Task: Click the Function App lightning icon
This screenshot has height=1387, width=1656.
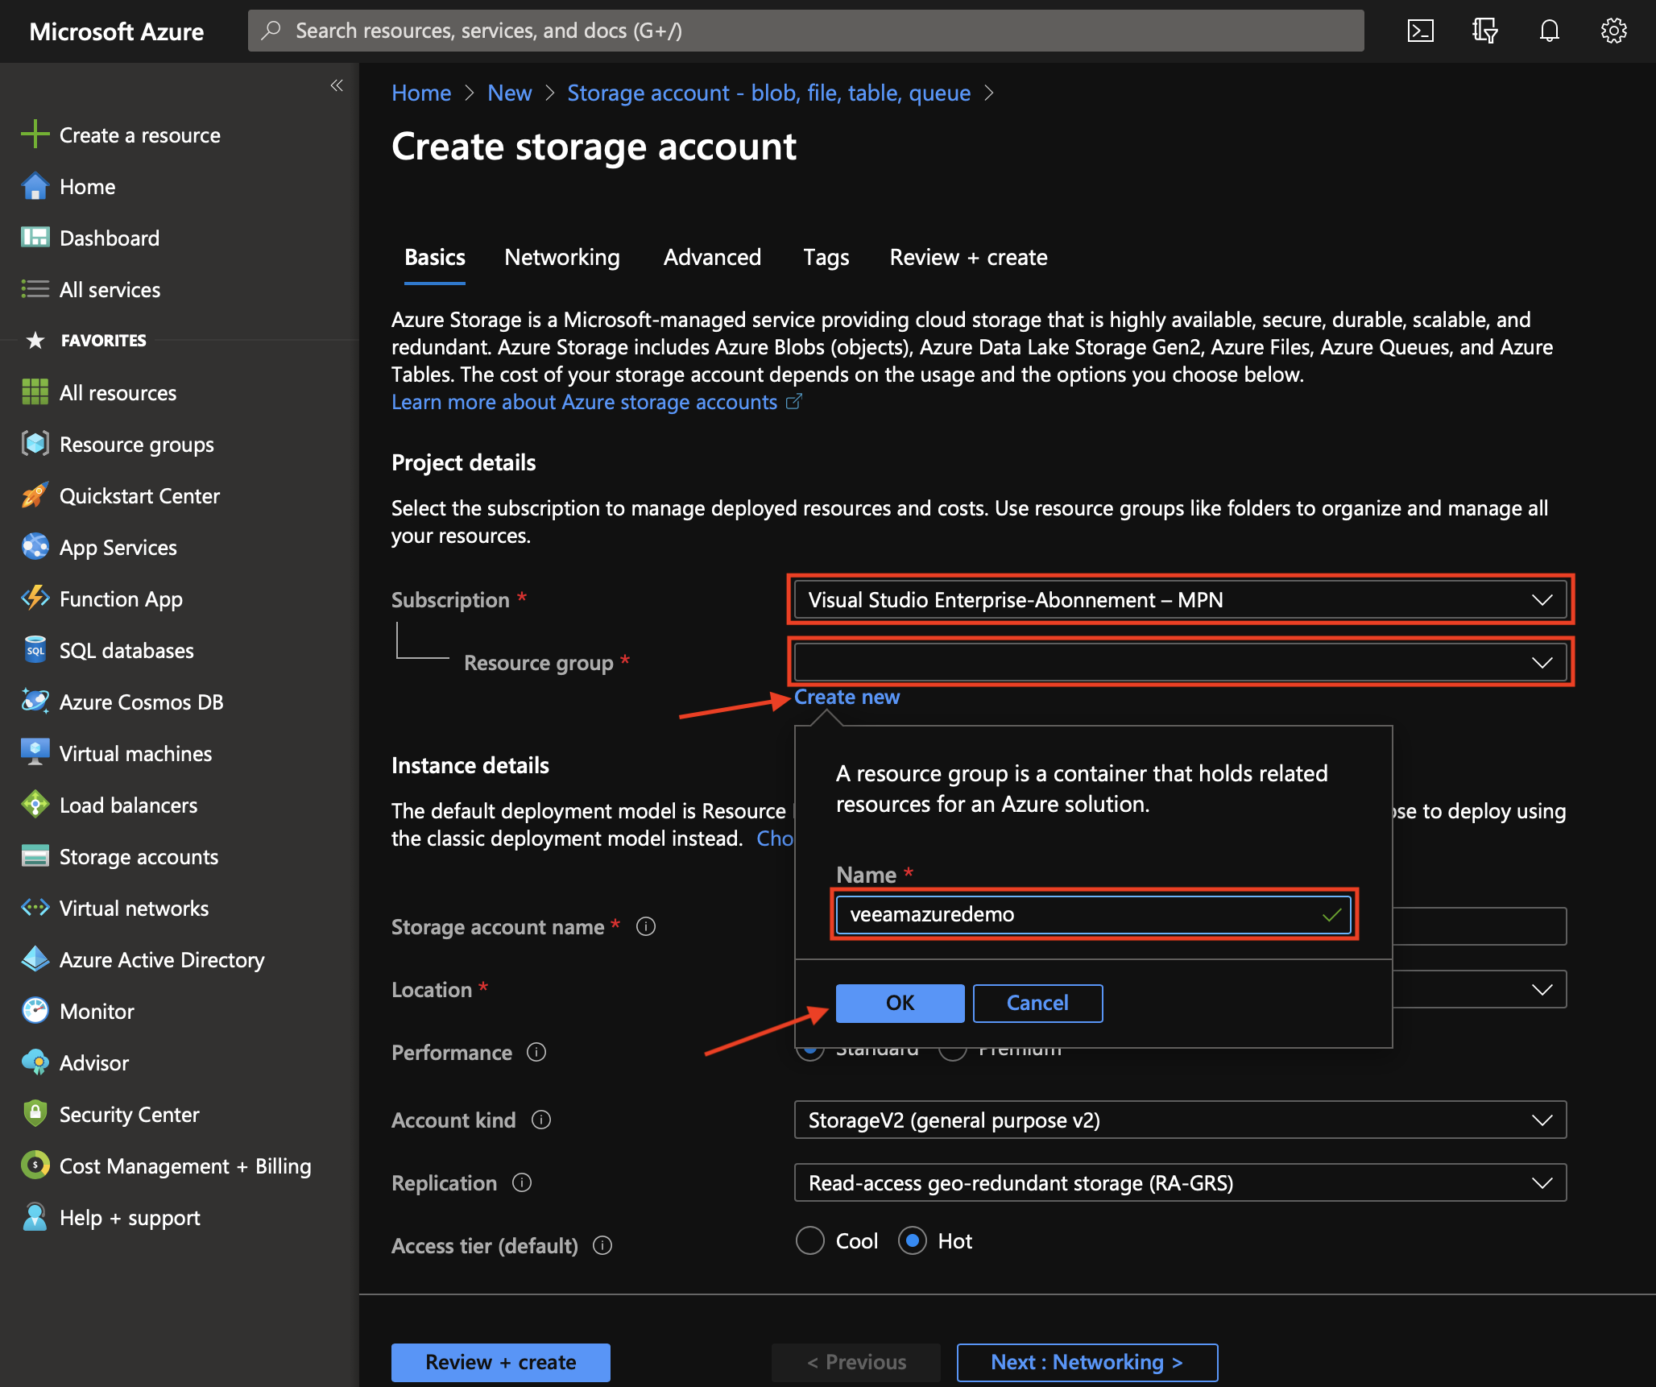Action: click(x=35, y=598)
